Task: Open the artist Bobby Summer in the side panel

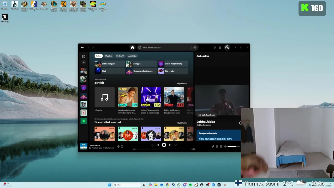Action: 204,125
